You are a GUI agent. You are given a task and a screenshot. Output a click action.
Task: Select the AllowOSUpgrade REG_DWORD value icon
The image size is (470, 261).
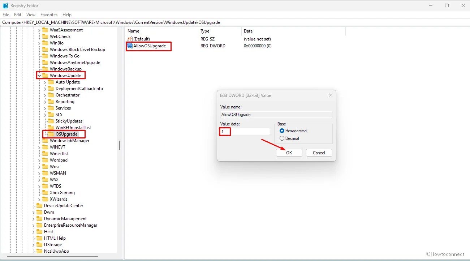click(129, 46)
